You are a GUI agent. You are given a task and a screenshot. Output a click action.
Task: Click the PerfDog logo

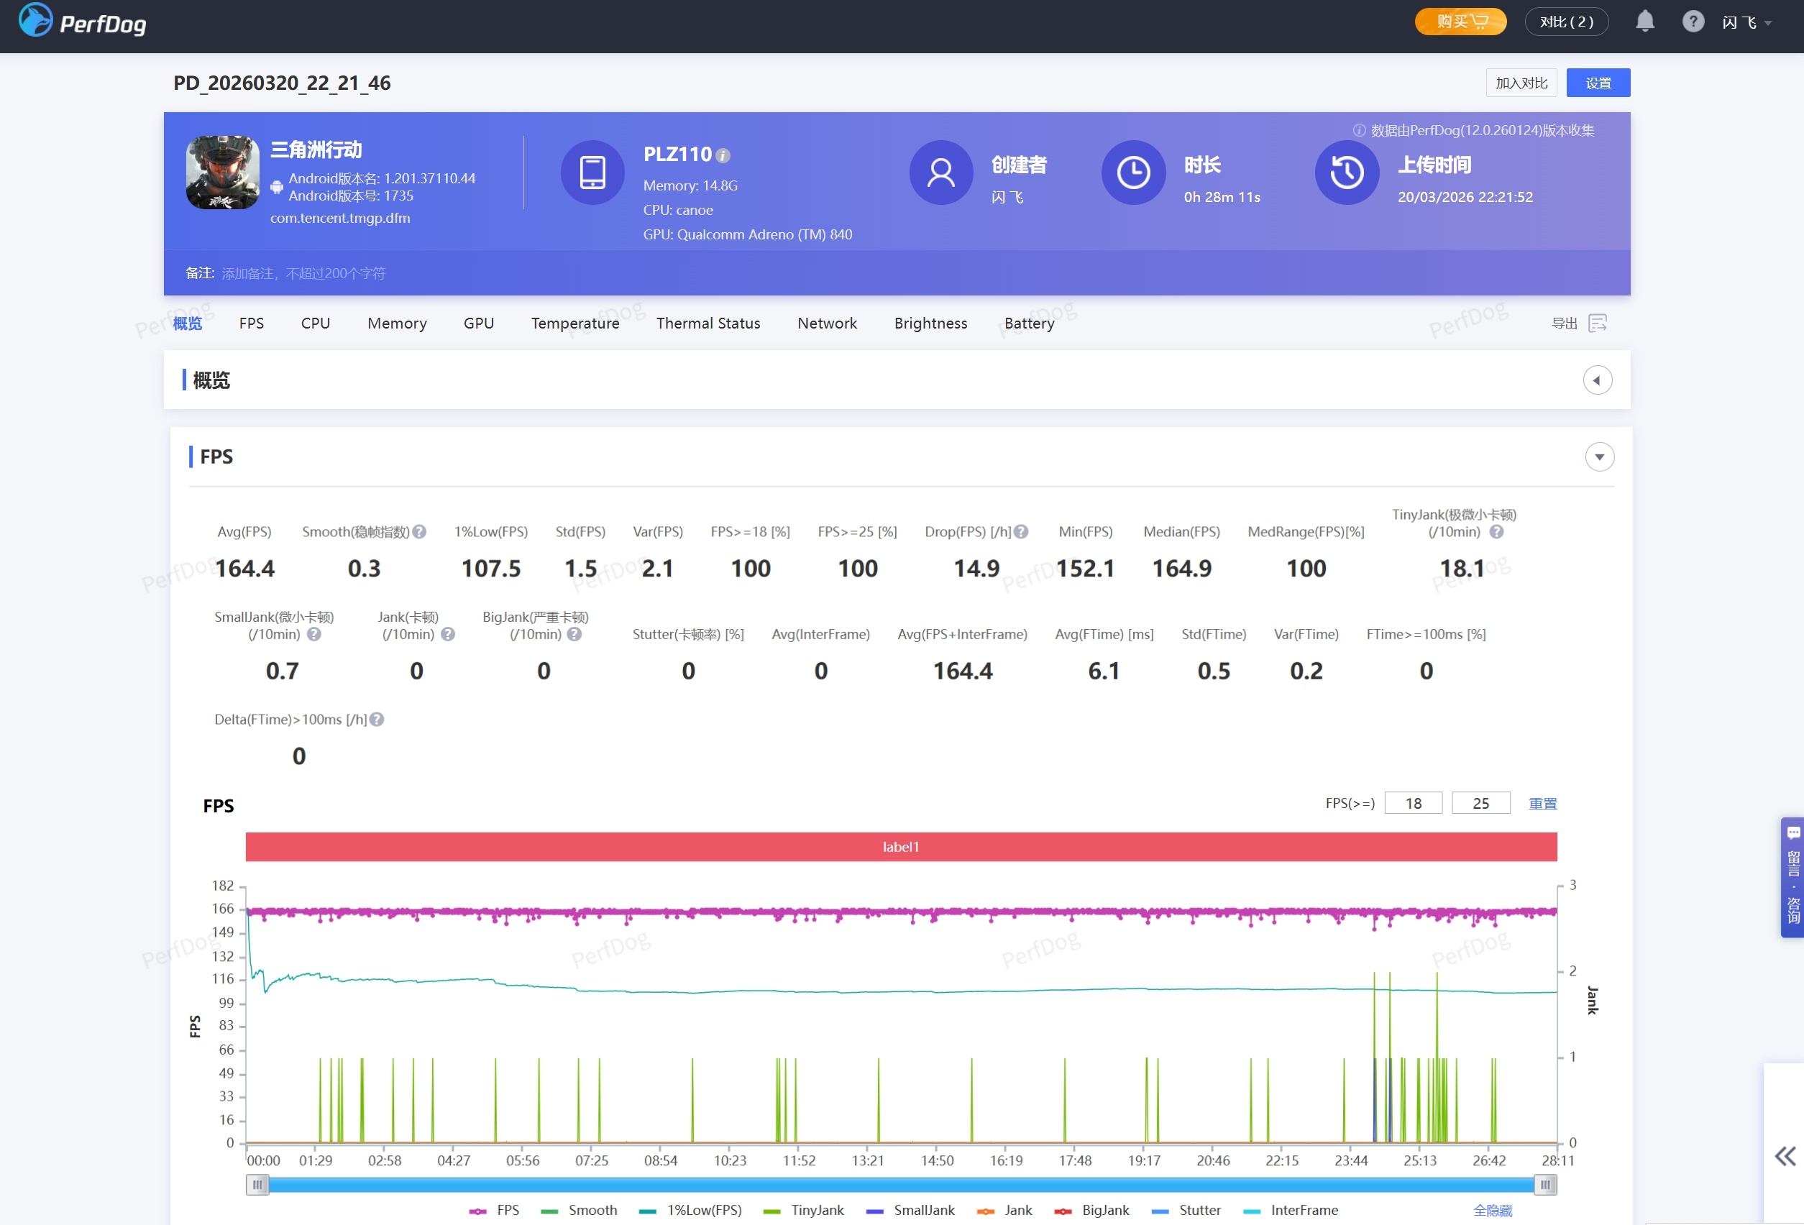pos(82,22)
